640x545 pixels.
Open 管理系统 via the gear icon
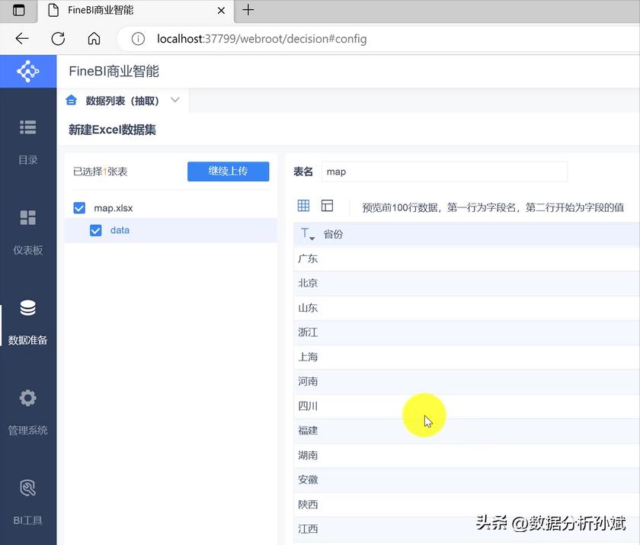click(27, 398)
